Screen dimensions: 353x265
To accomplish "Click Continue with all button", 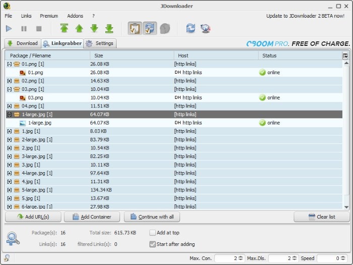I will coord(152,217).
